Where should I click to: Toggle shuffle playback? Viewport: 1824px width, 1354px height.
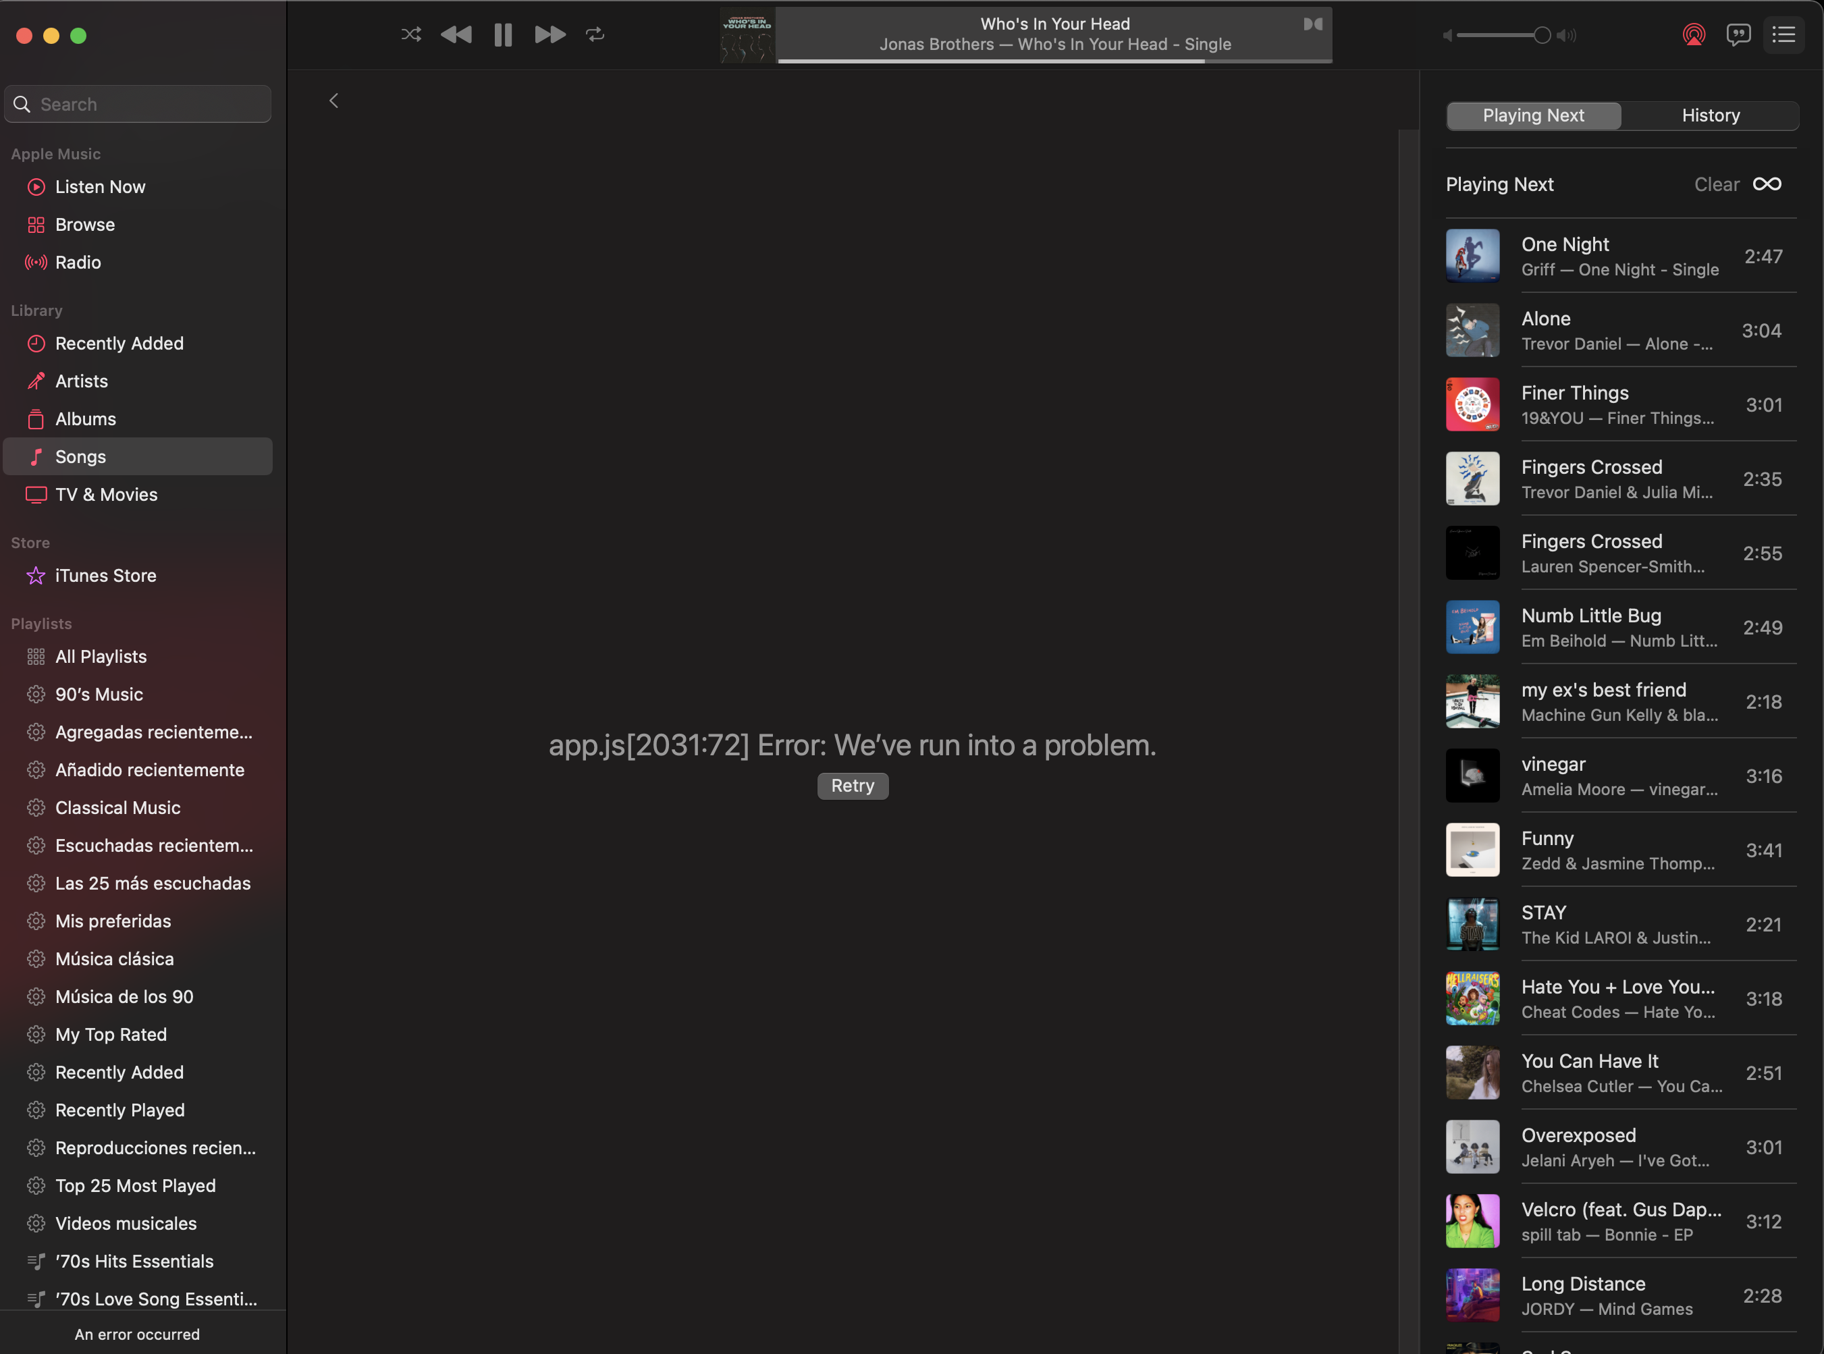[410, 34]
